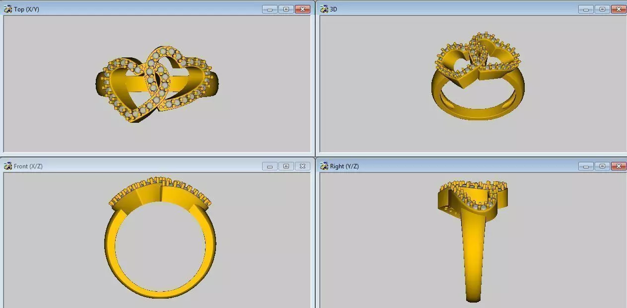Minimize the Front (X/Z) viewport
This screenshot has height=308, width=627.
click(x=270, y=166)
